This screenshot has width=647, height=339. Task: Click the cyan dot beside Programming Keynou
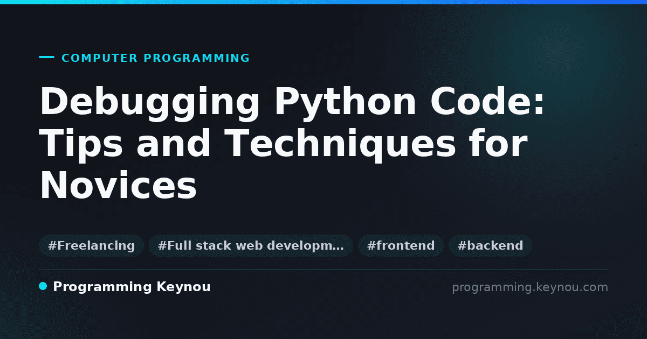43,286
